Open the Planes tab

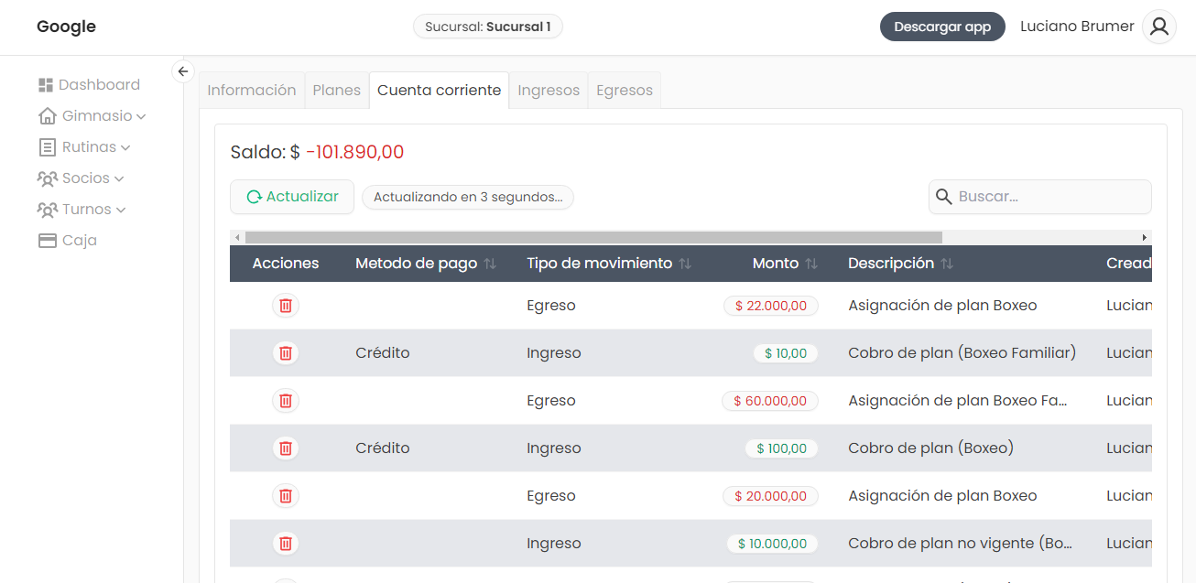[336, 91]
